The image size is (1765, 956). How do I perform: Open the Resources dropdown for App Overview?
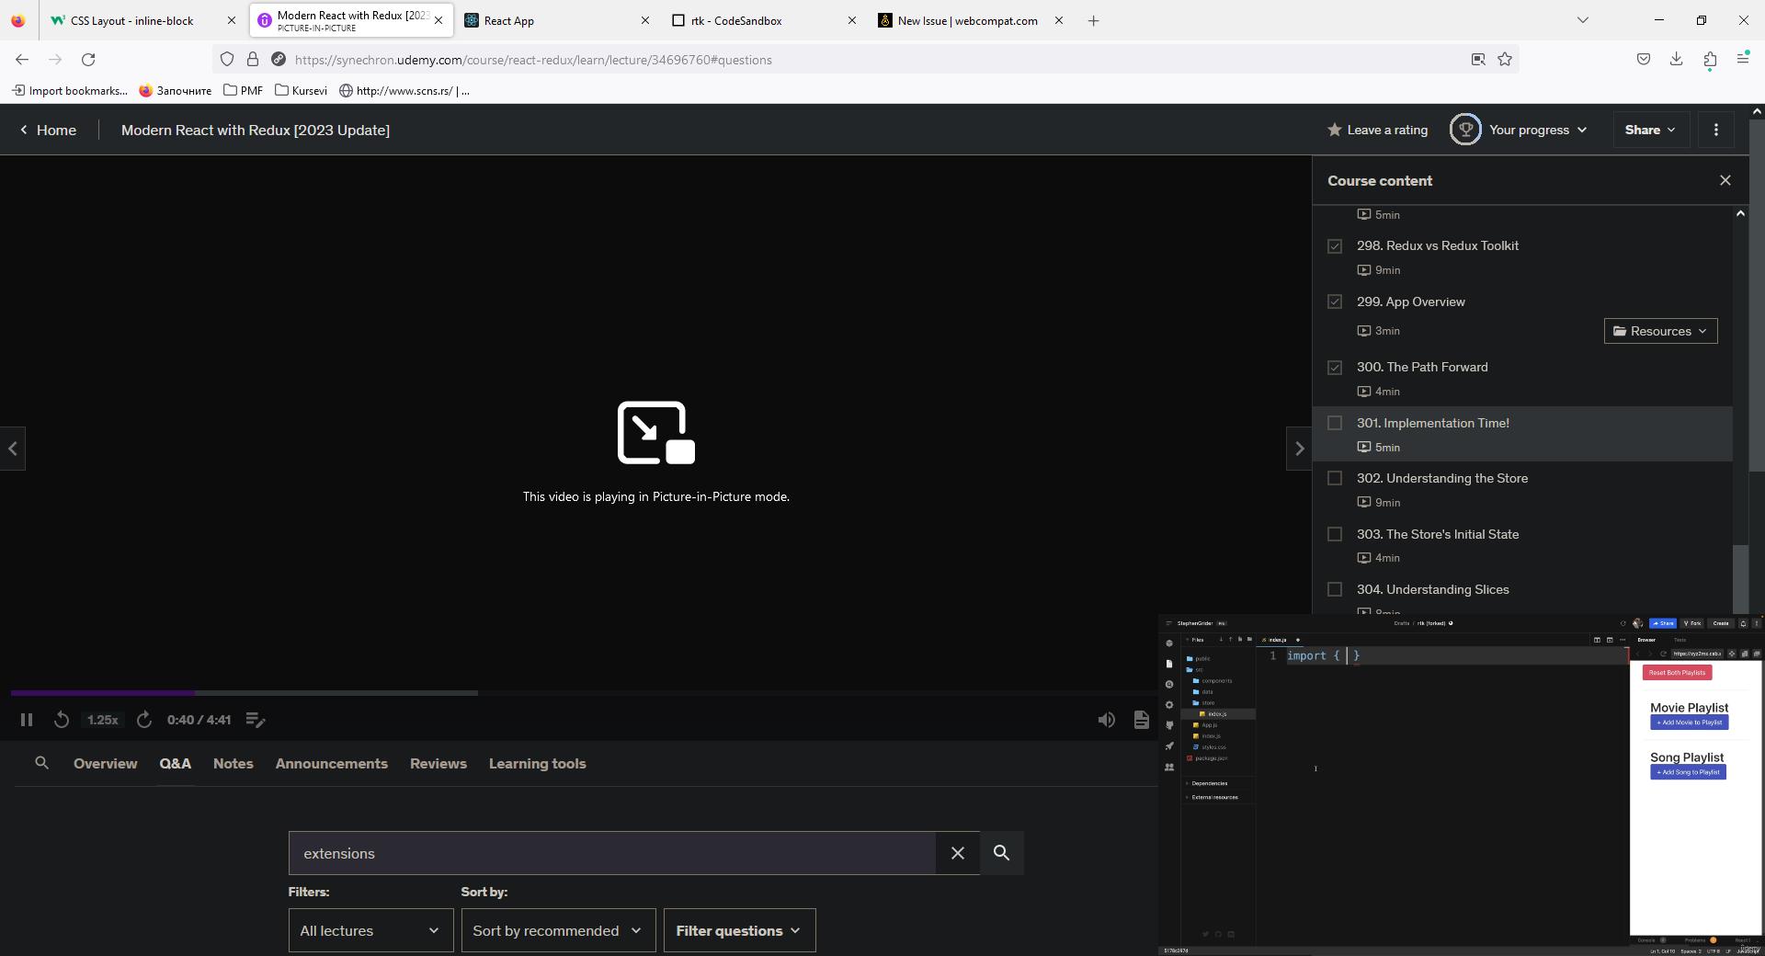1660,330
